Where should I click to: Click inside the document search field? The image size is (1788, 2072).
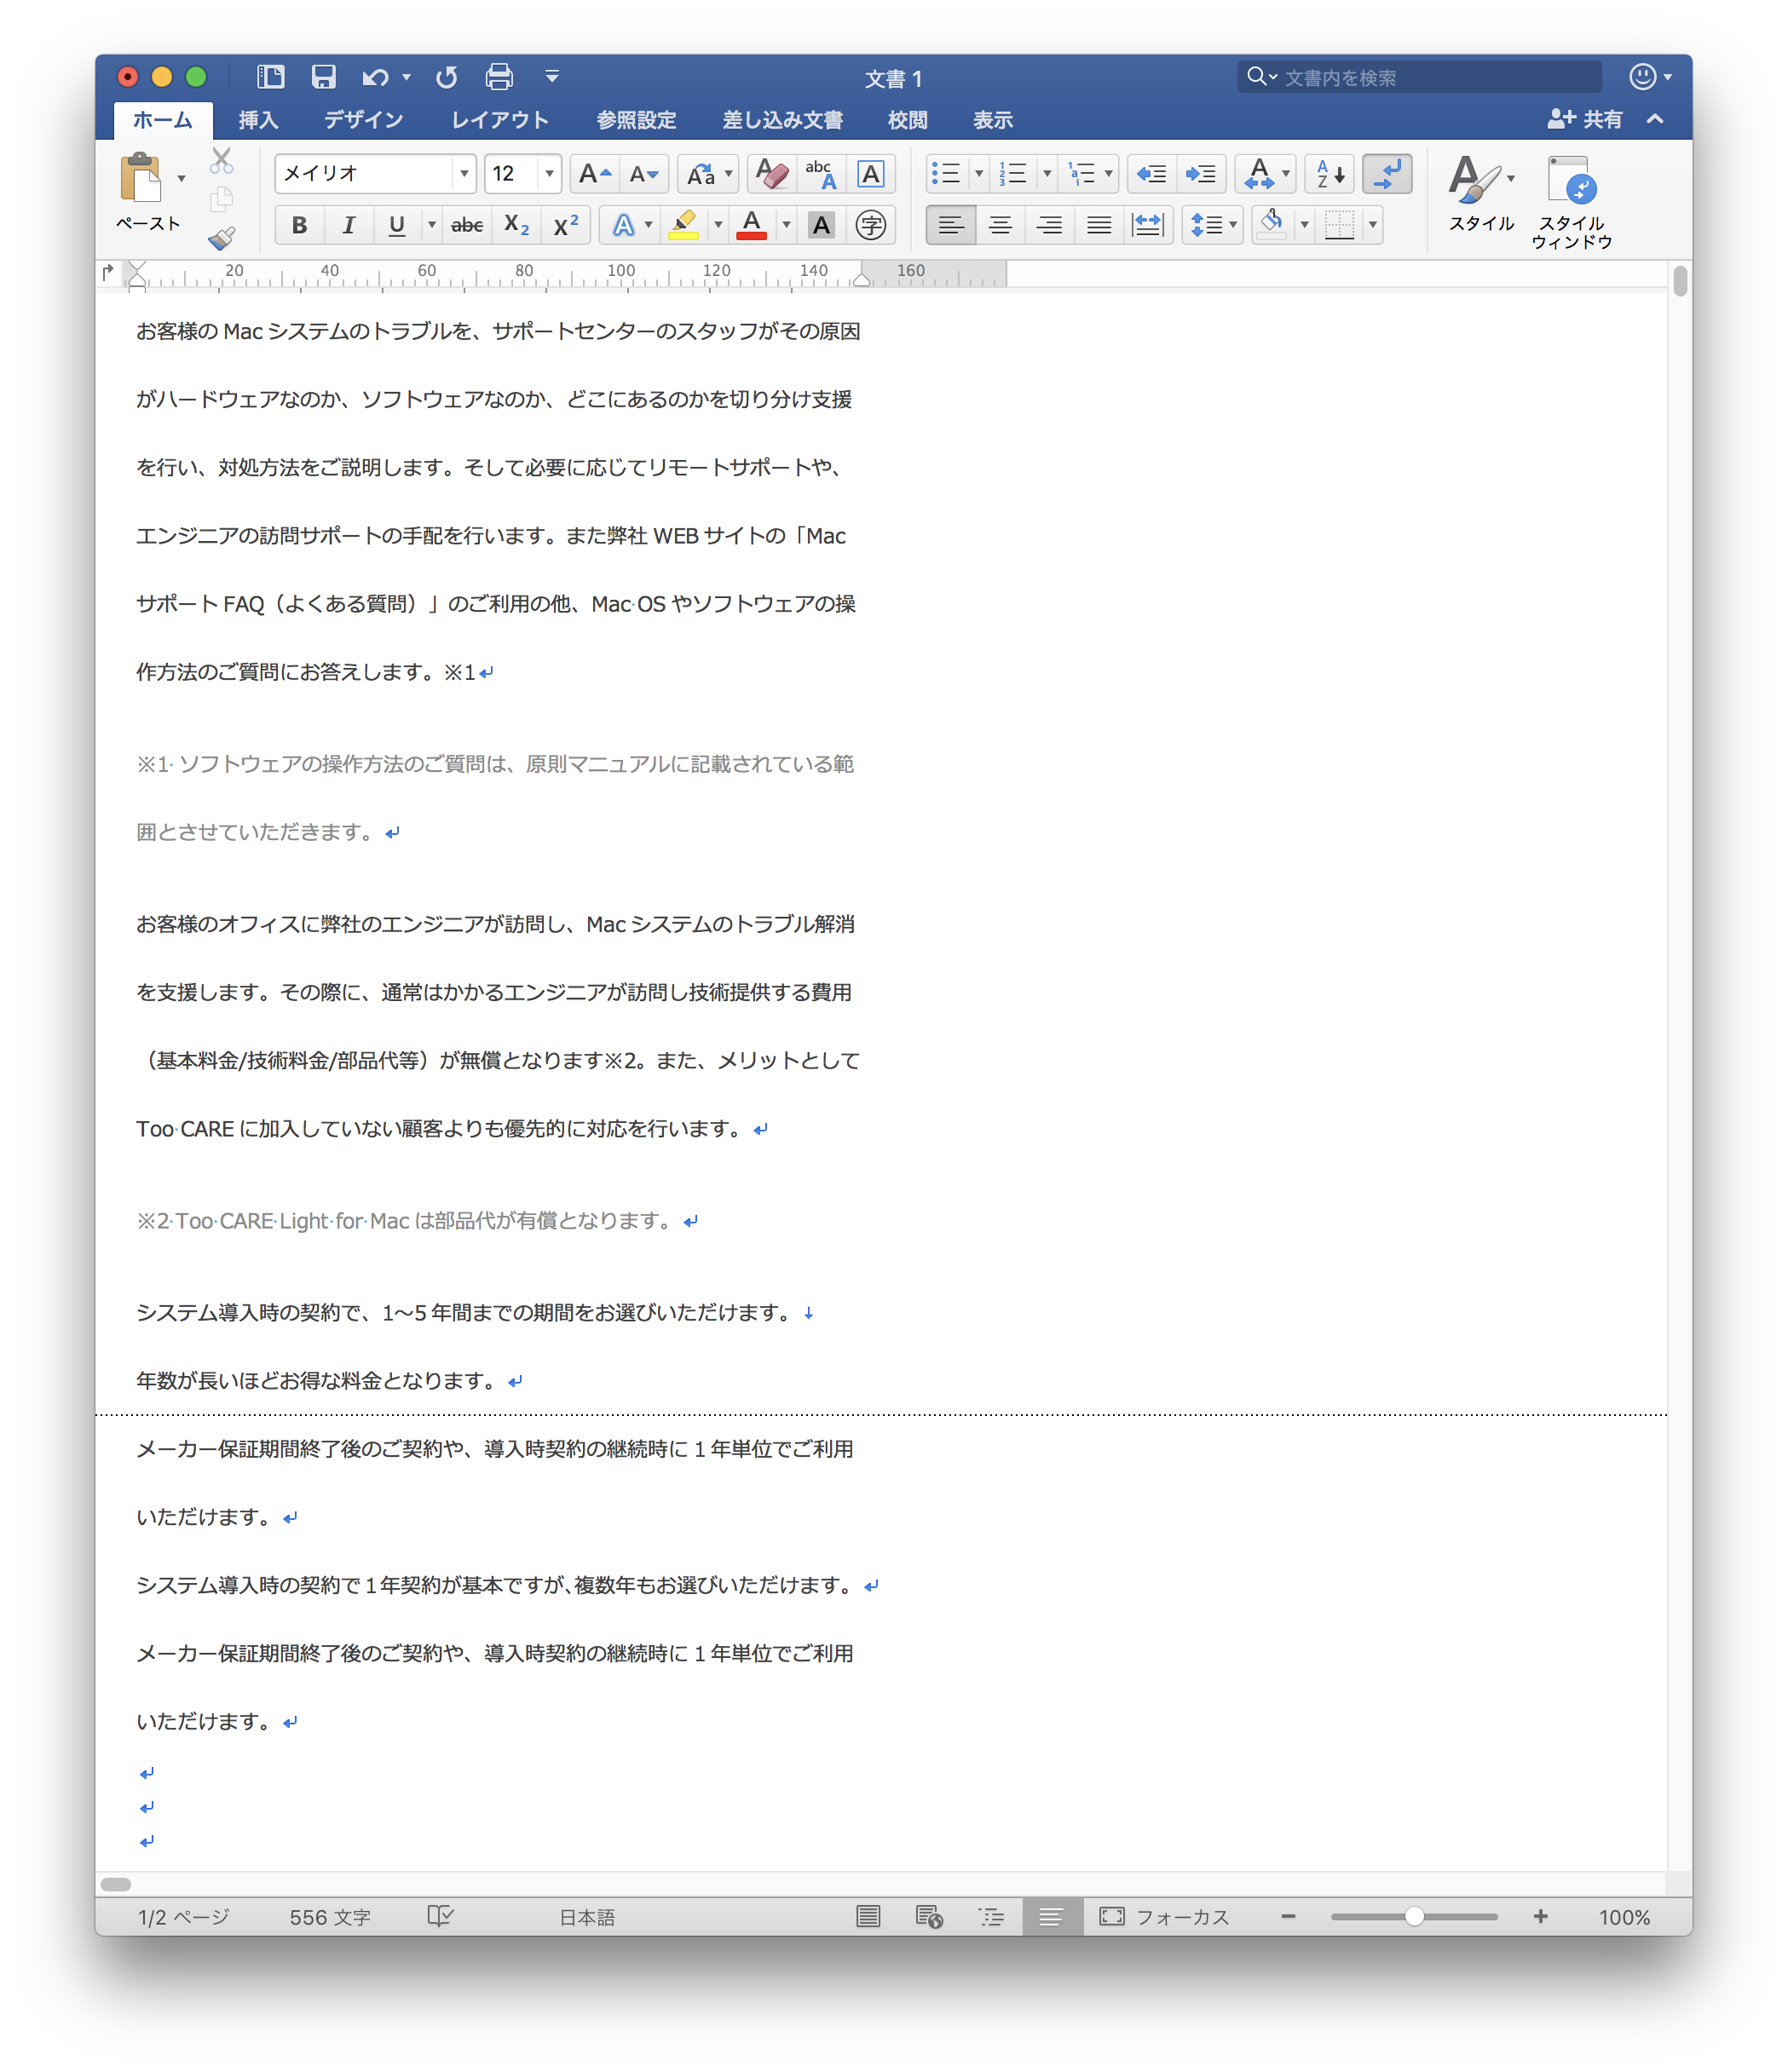click(x=1421, y=75)
